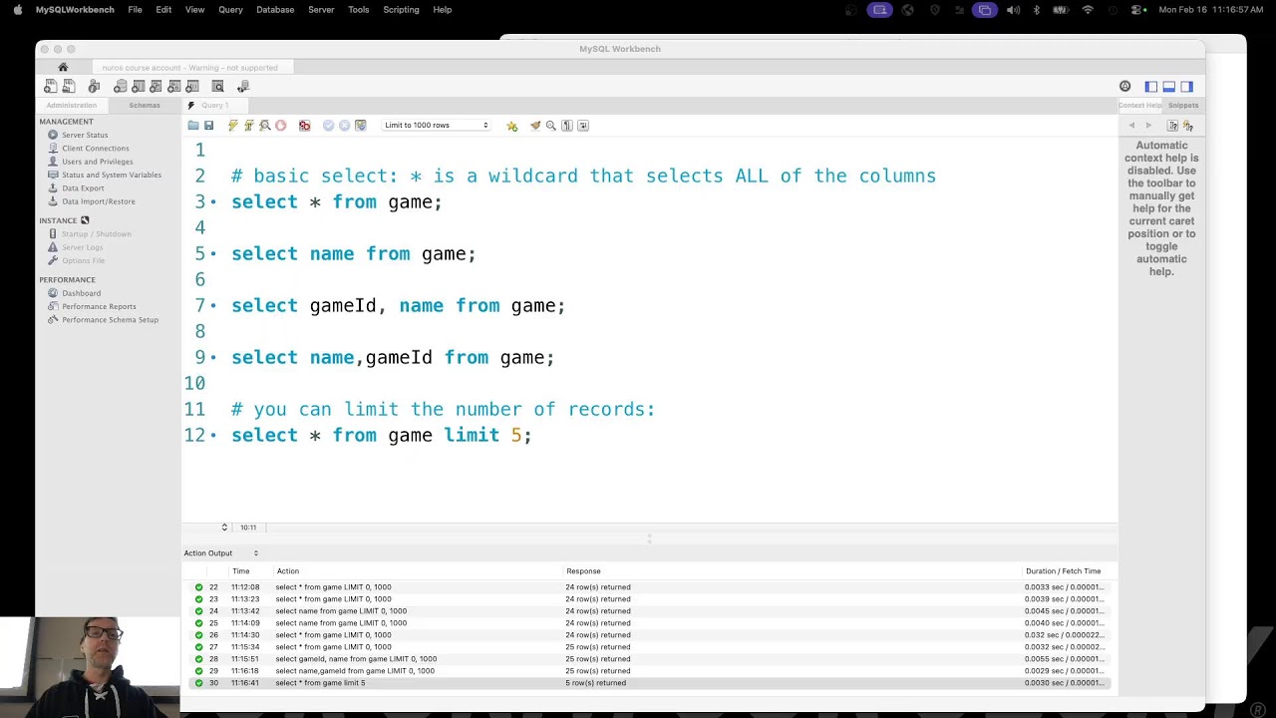Reconnect to DBMS icon in main toolbar
Viewport: 1276px width, 718px height.
[242, 87]
